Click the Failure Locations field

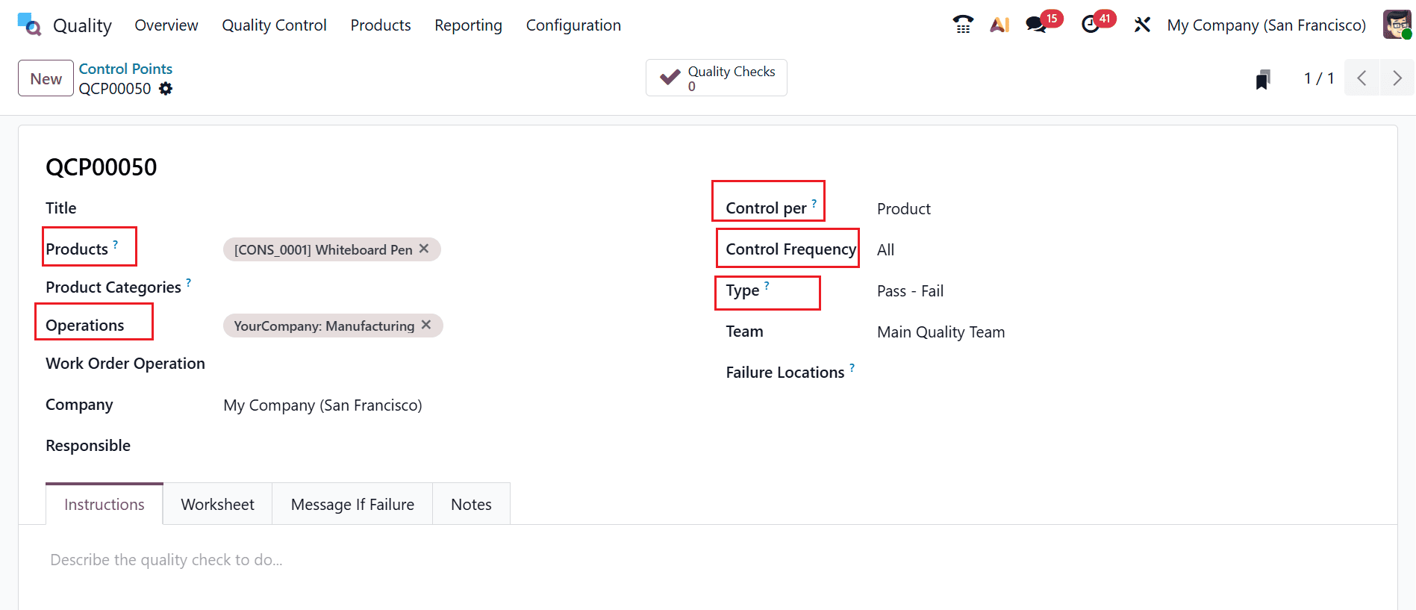click(1123, 373)
